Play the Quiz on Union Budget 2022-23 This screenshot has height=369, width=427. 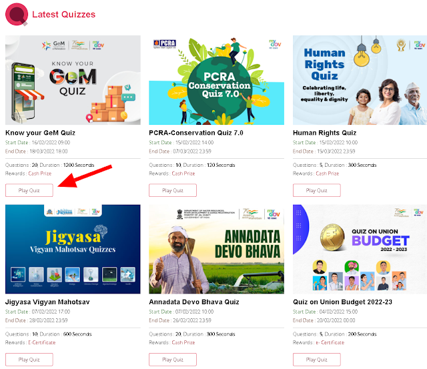click(316, 360)
